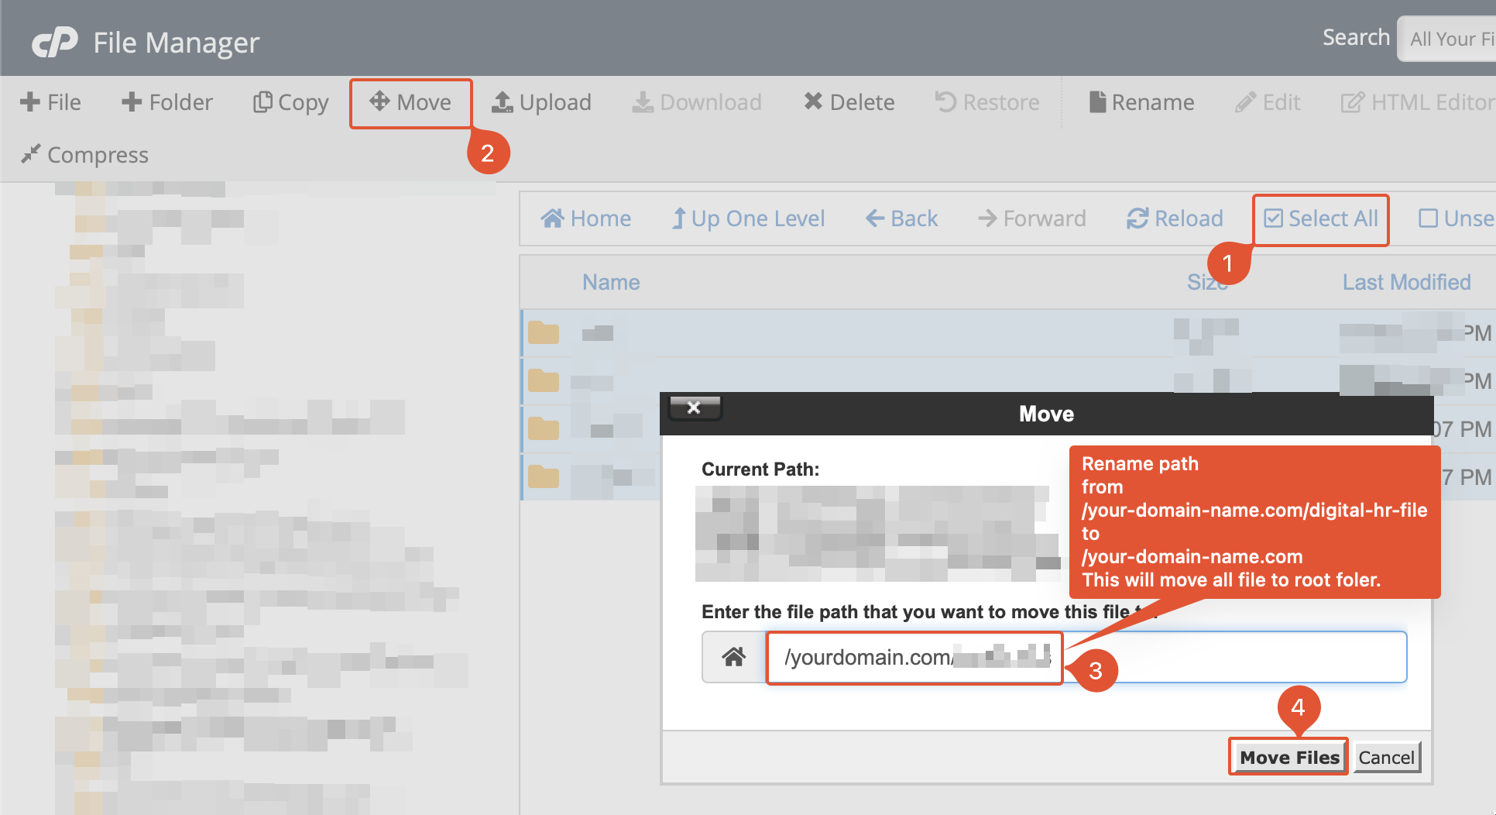Close the Move dialog with the X

[695, 407]
